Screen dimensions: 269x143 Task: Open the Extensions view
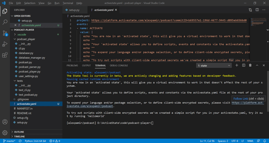coord(5,55)
